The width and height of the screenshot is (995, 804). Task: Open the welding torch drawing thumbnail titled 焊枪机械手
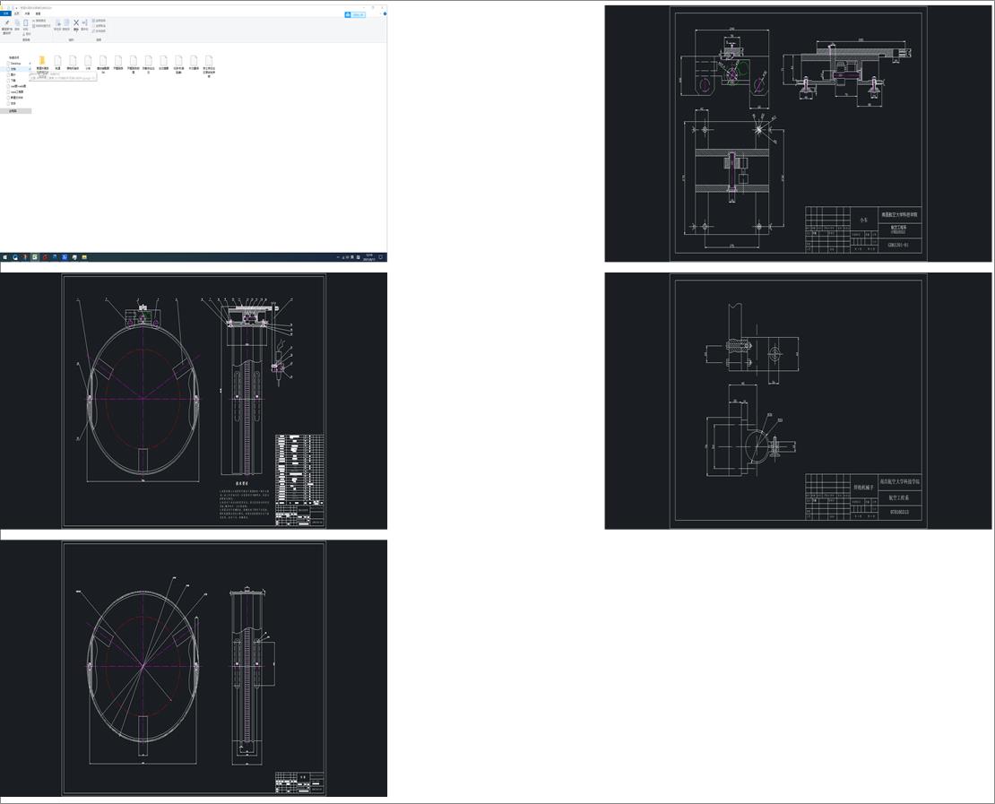click(799, 401)
